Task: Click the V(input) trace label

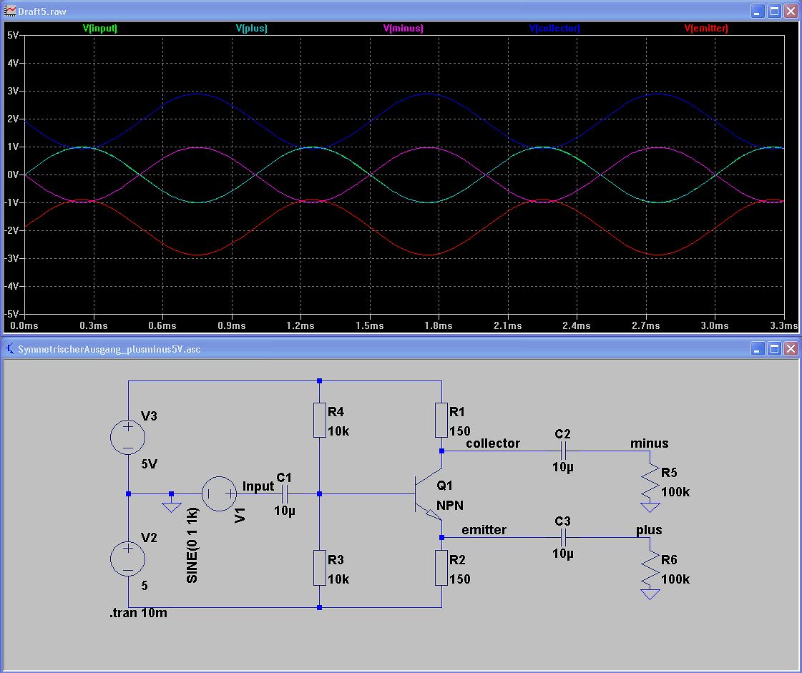Action: point(99,29)
